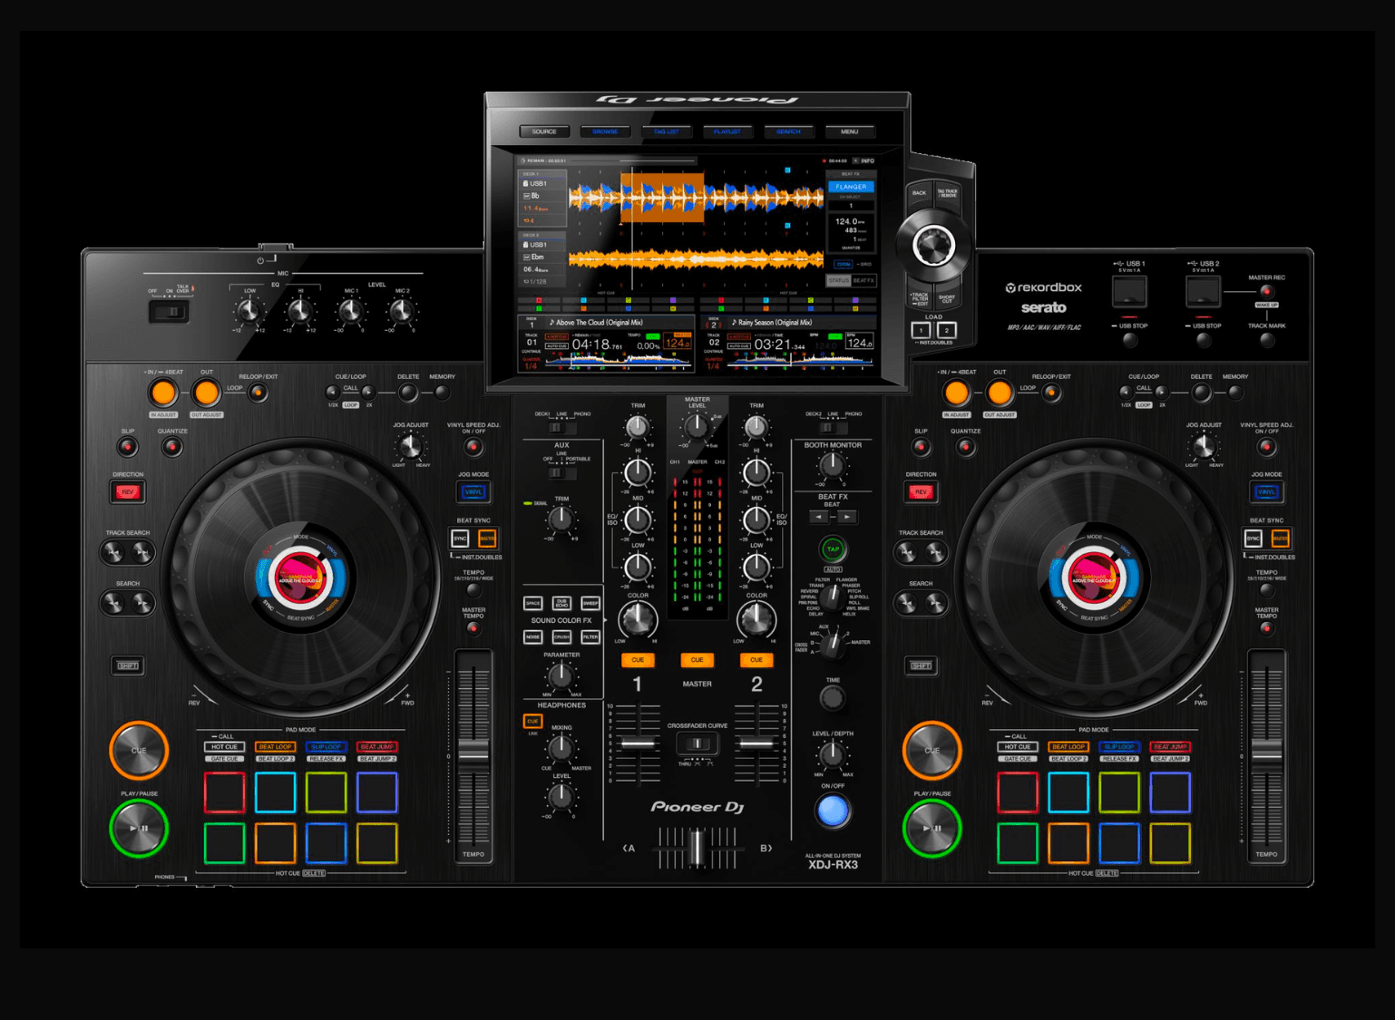
Task: Tap SEARCH on the touchscreen top bar
Action: click(x=788, y=131)
